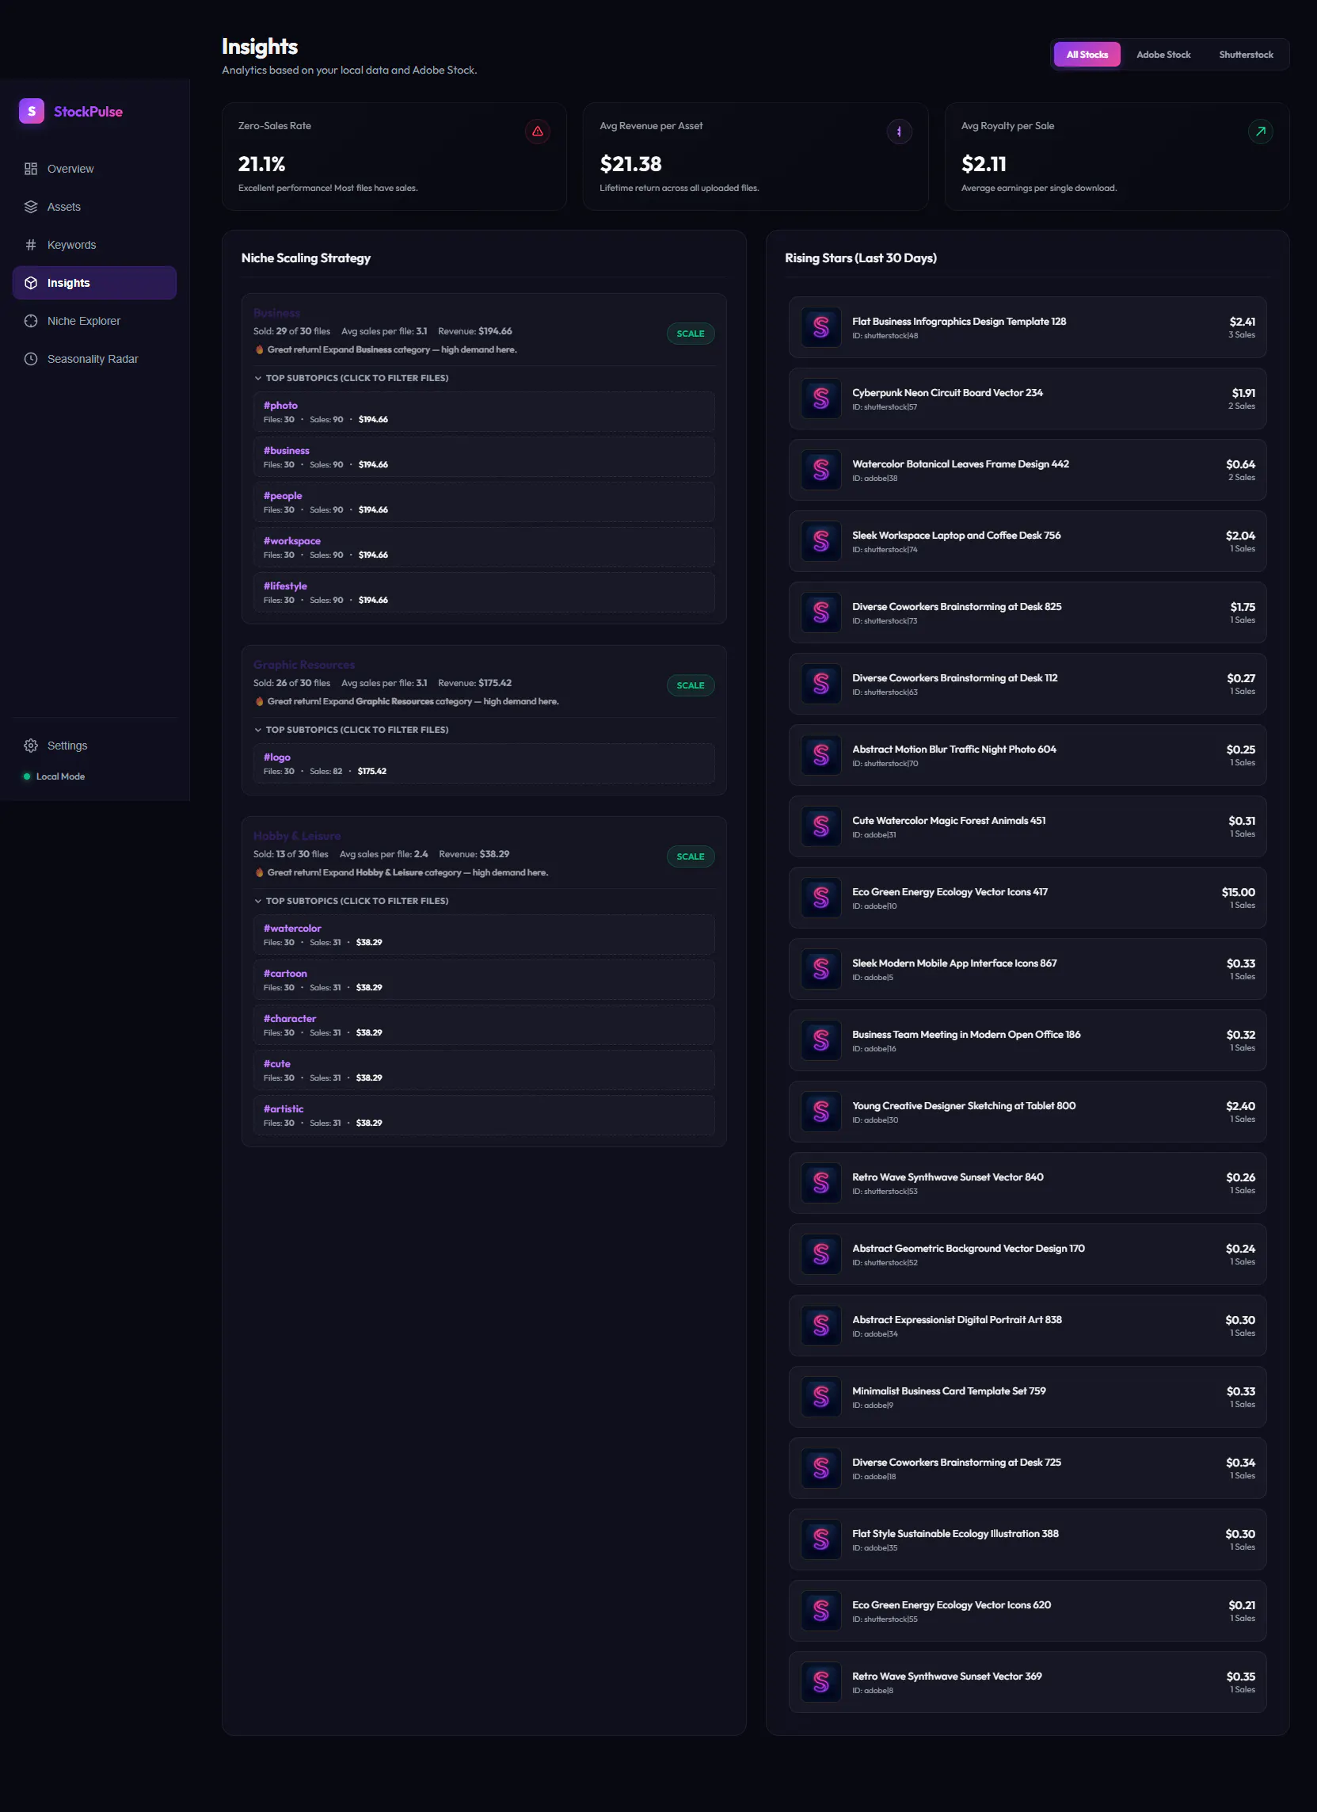1317x1812 pixels.
Task: Open Settings gear icon in sidebar
Action: coord(31,746)
